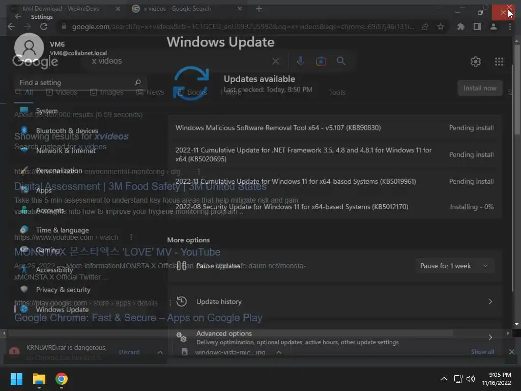Open the Pause for 1 week dropdown
Viewport: 521px width, 391px height.
point(454,266)
